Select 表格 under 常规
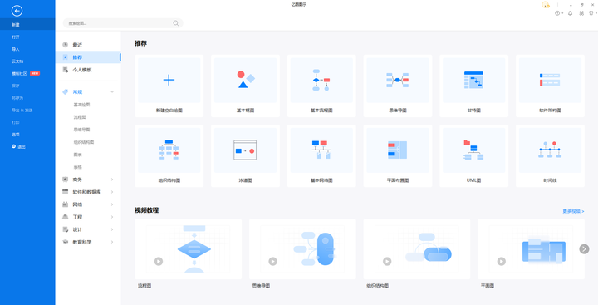The height and width of the screenshot is (305, 598). coord(77,167)
